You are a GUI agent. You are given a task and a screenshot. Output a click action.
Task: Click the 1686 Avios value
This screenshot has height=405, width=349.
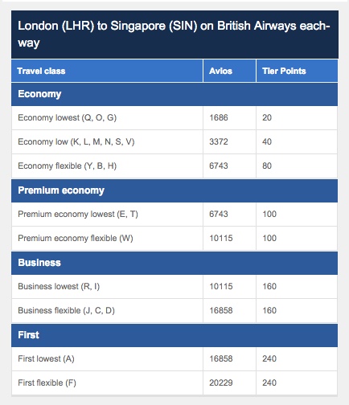pyautogui.click(x=219, y=117)
